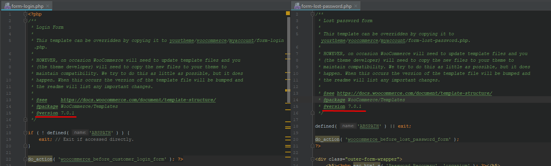This screenshot has height=166, width=551.
Task: Click the 'exit;' statement on line 19 of form-login.php
Action: tap(46, 139)
